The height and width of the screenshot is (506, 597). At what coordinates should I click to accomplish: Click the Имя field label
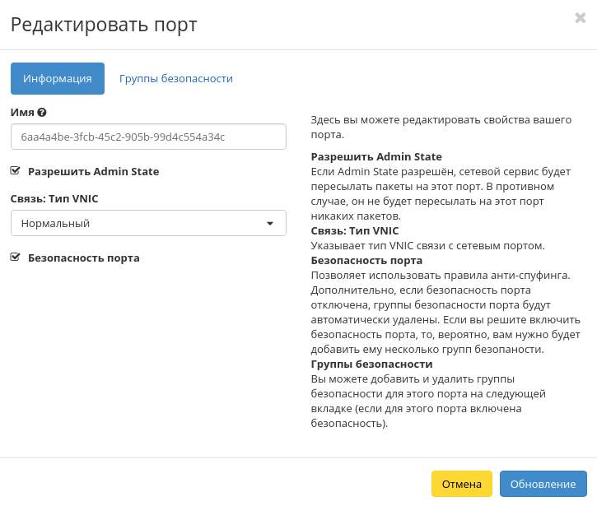[x=22, y=112]
